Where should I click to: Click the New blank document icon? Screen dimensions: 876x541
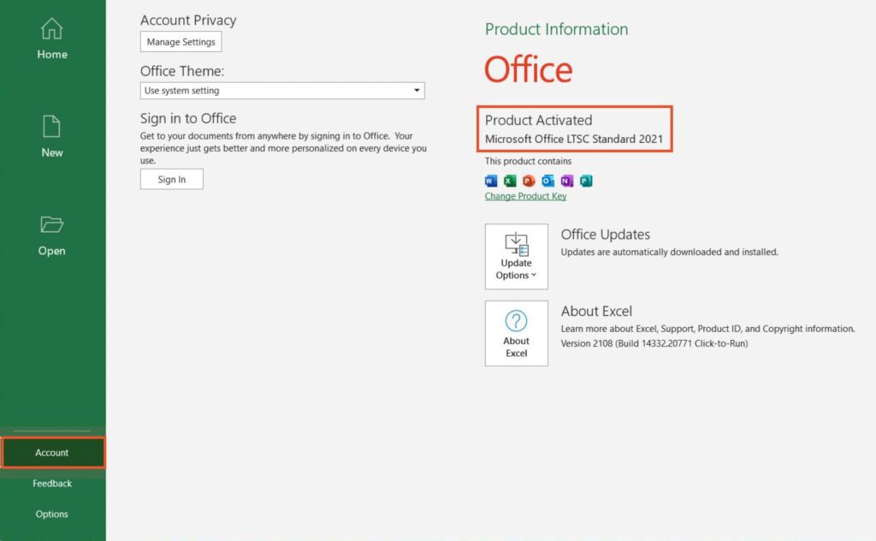click(52, 127)
